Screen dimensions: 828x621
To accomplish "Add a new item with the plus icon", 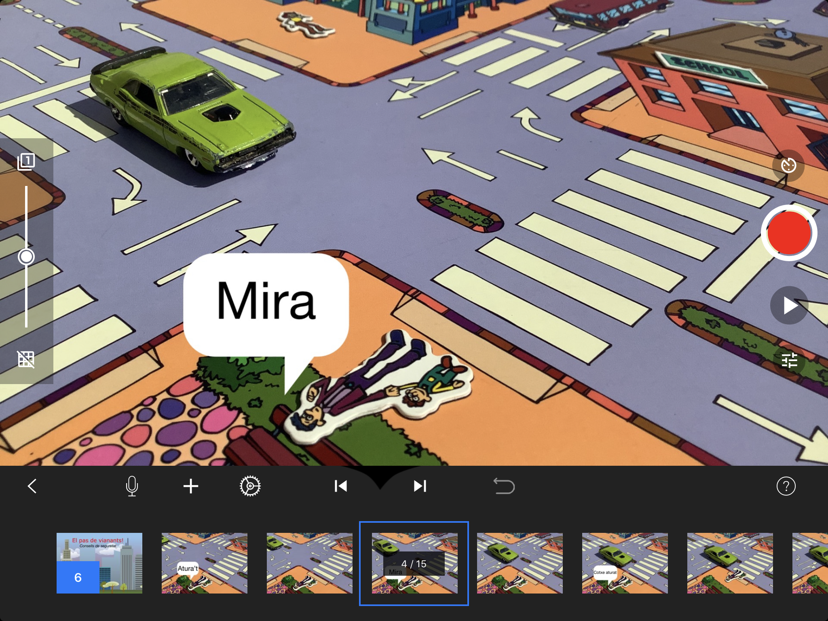I will coord(191,486).
